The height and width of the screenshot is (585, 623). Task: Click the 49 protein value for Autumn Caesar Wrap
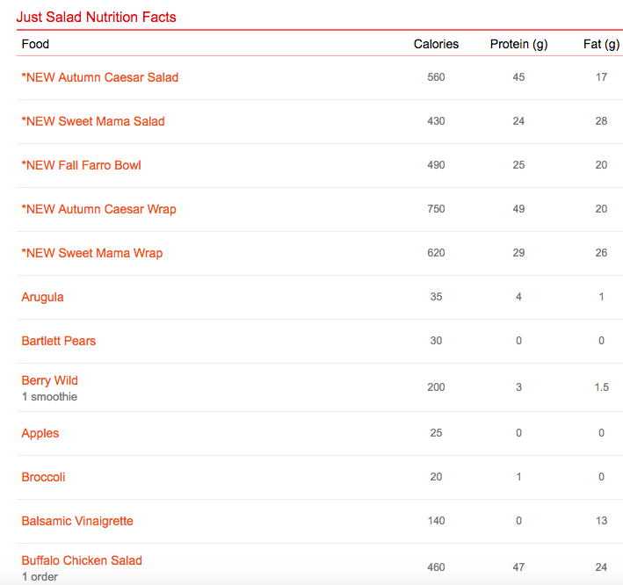tap(518, 209)
